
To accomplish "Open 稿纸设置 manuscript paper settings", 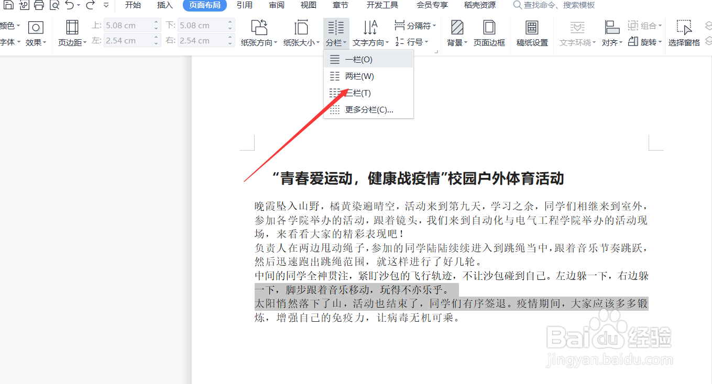I will 532,34.
